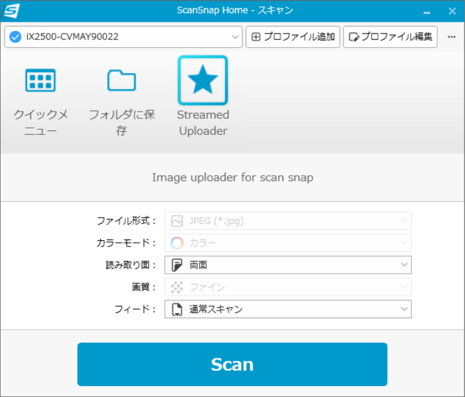Viewport: 465px width, 397px height.
Task: Open the iX2500-CVMAY90022 scanner dropdown
Action: click(x=235, y=37)
